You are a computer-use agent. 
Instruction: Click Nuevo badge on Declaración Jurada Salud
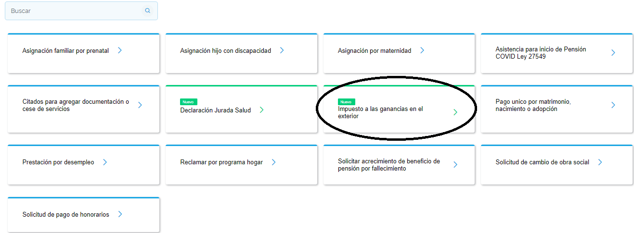tap(189, 102)
